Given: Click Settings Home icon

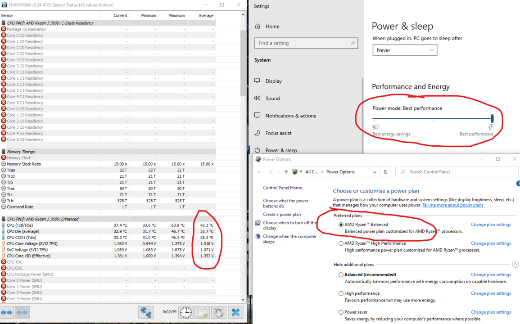Looking at the screenshot, I should click(x=258, y=26).
